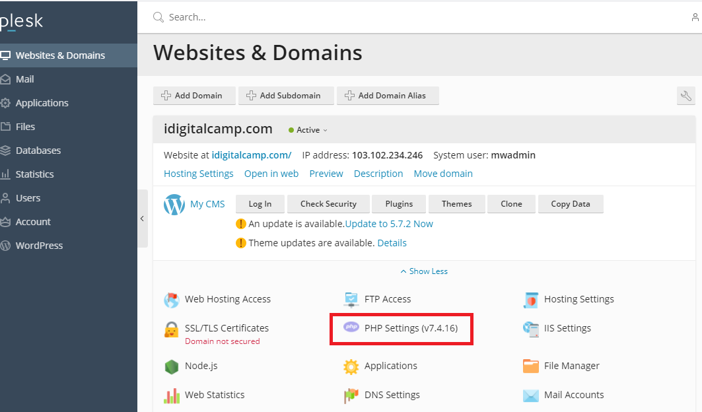Click the idigitalcamp.com domain heading

[x=218, y=129]
